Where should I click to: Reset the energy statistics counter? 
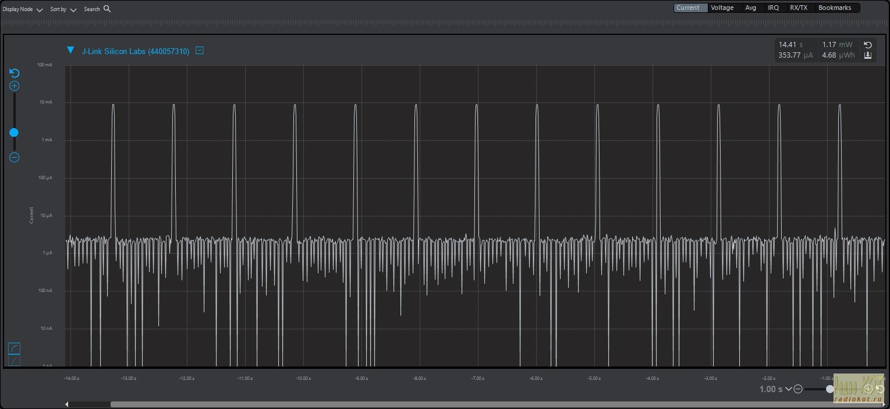click(867, 45)
